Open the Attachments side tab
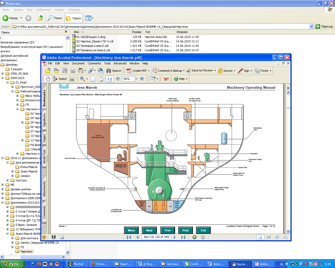This screenshot has height=268, width=335. (x=44, y=189)
